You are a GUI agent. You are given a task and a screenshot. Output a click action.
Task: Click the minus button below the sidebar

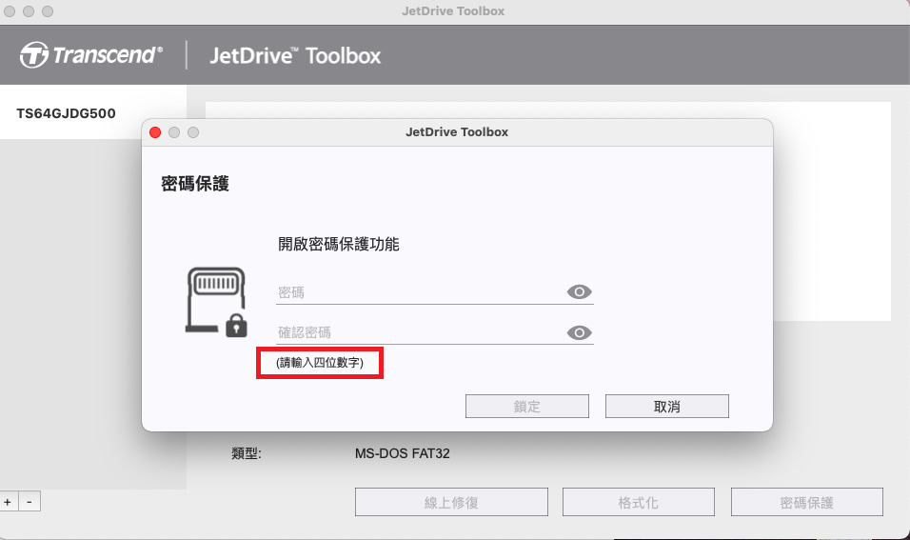[x=30, y=502]
